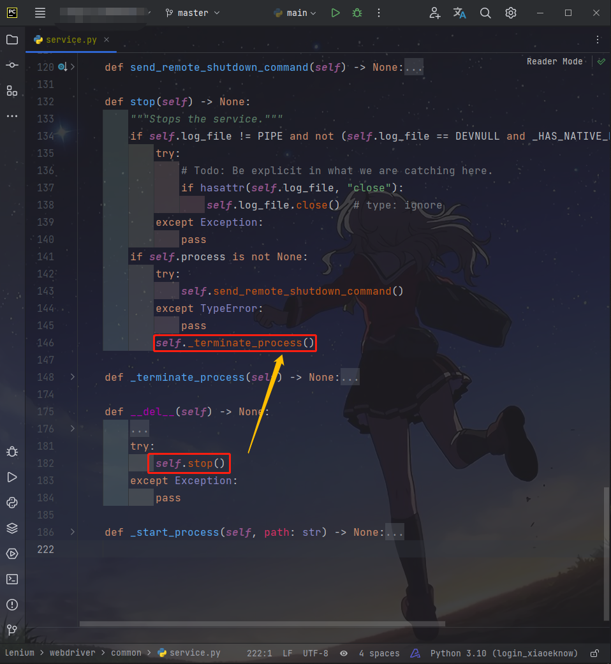Click the inspections green checkmark
The image size is (611, 664).
[601, 61]
